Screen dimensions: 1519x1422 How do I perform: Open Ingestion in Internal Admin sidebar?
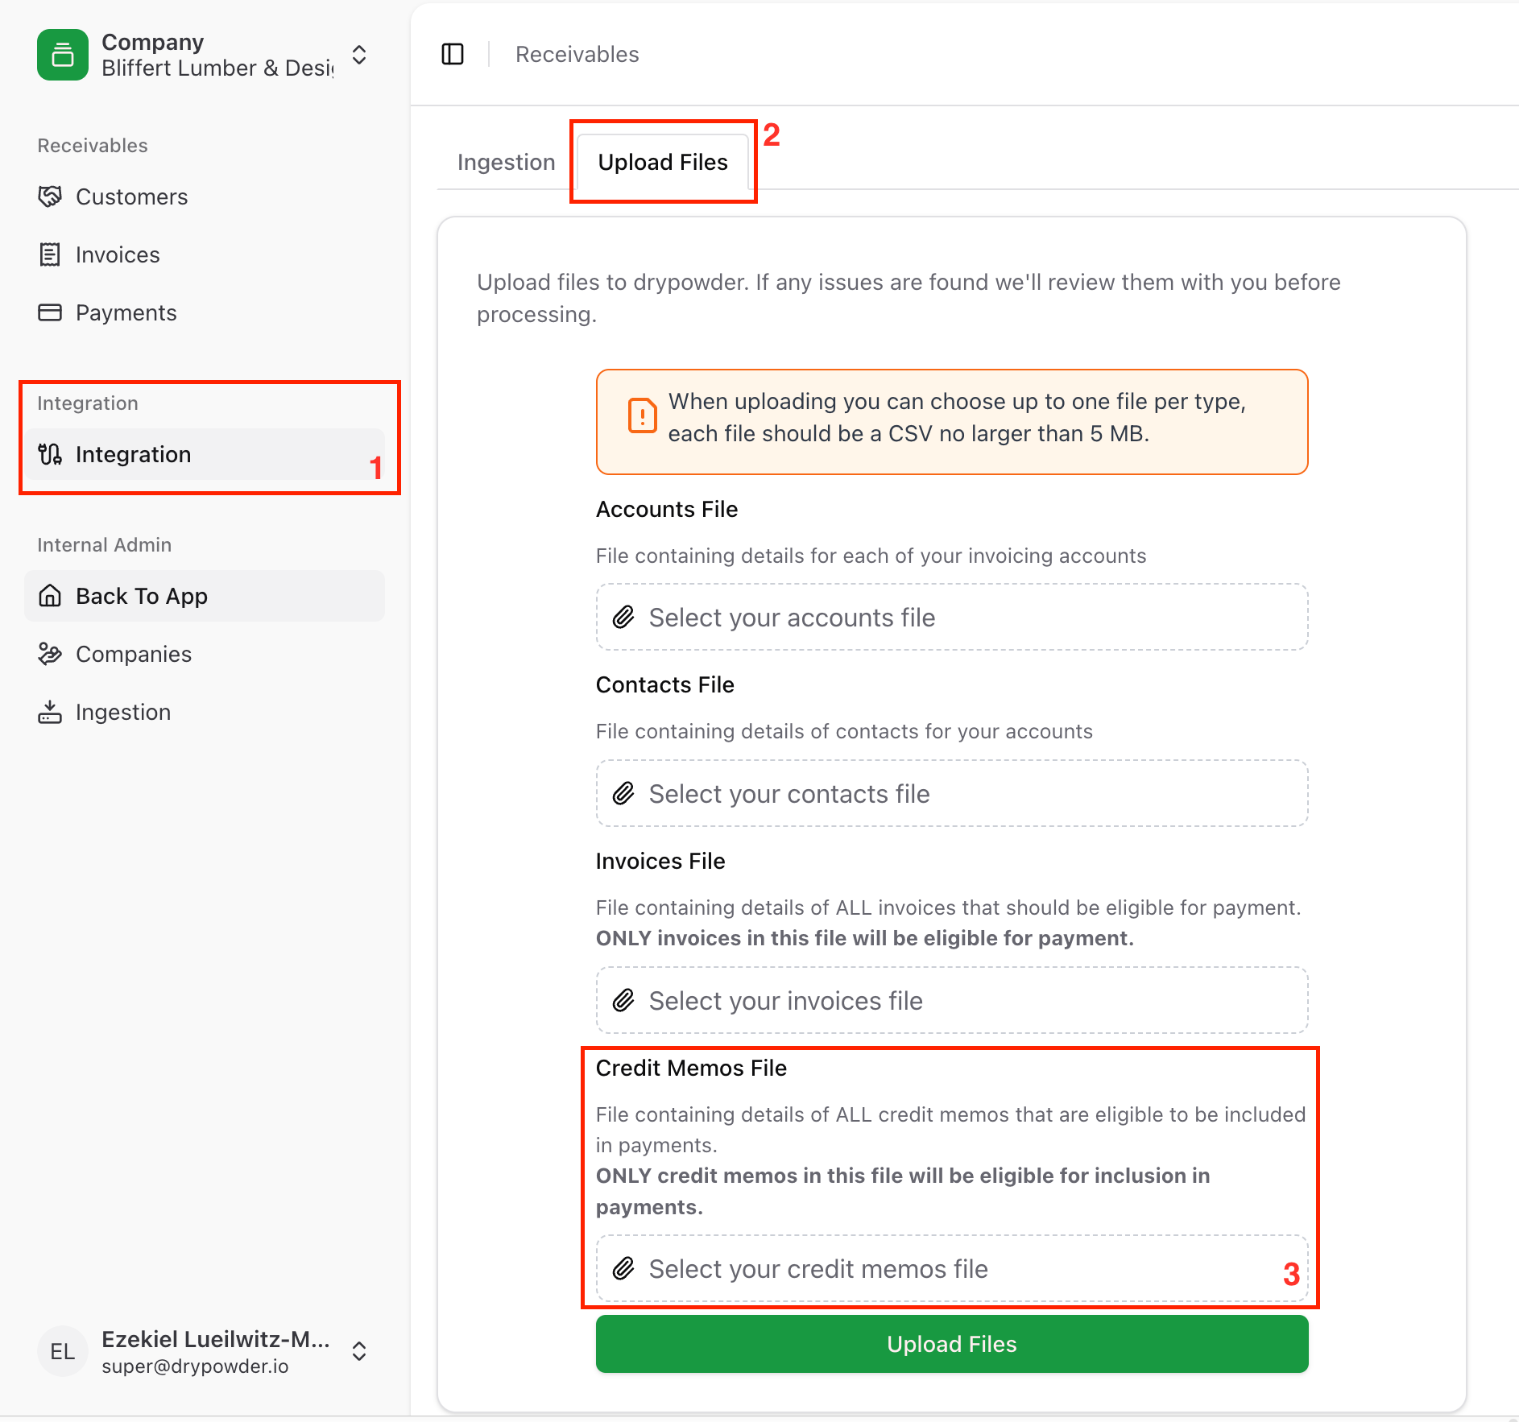click(205, 712)
